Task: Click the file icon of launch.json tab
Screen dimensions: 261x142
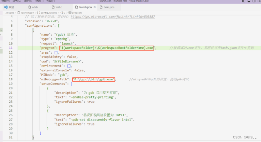Action: (77, 7)
